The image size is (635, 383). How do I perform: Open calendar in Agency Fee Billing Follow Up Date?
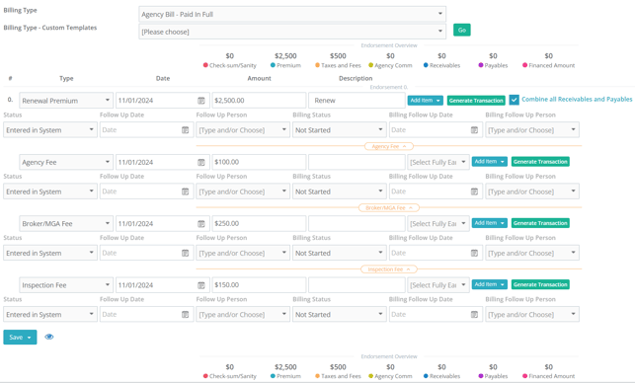[x=474, y=191]
